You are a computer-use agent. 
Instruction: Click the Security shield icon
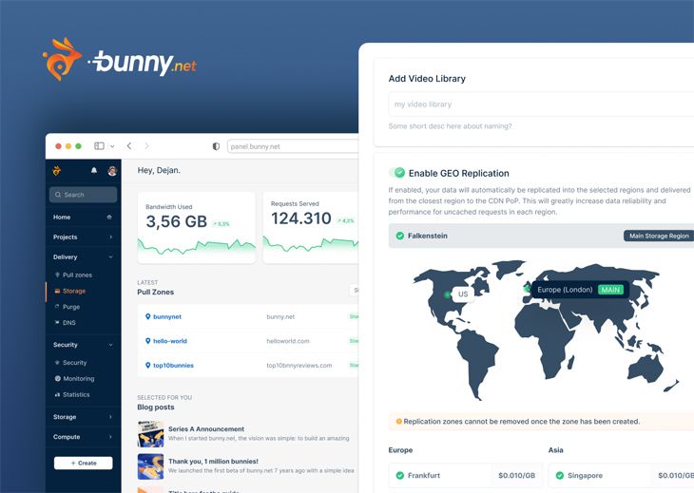click(57, 363)
